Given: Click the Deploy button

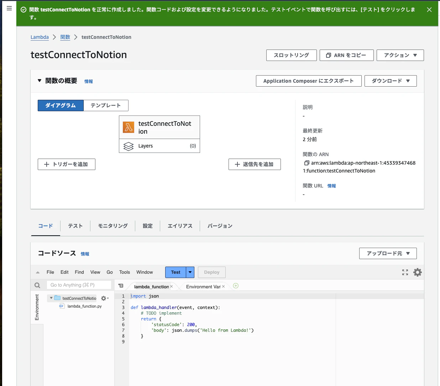Looking at the screenshot, I should (212, 272).
